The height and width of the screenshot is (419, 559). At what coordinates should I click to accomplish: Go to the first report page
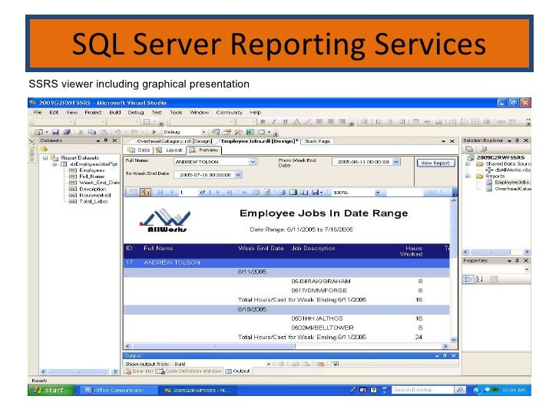pyautogui.click(x=160, y=193)
